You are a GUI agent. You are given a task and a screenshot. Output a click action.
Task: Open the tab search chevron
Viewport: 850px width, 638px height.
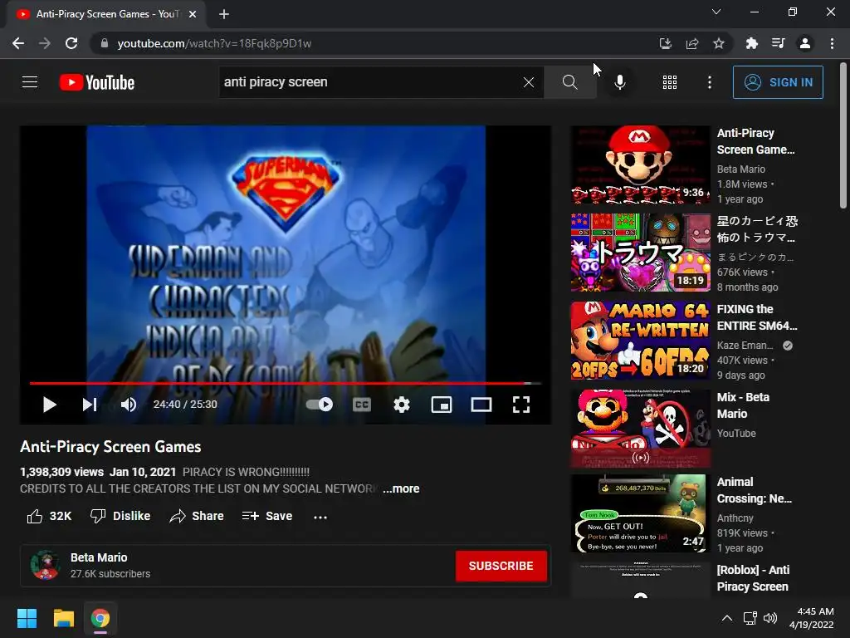(716, 12)
